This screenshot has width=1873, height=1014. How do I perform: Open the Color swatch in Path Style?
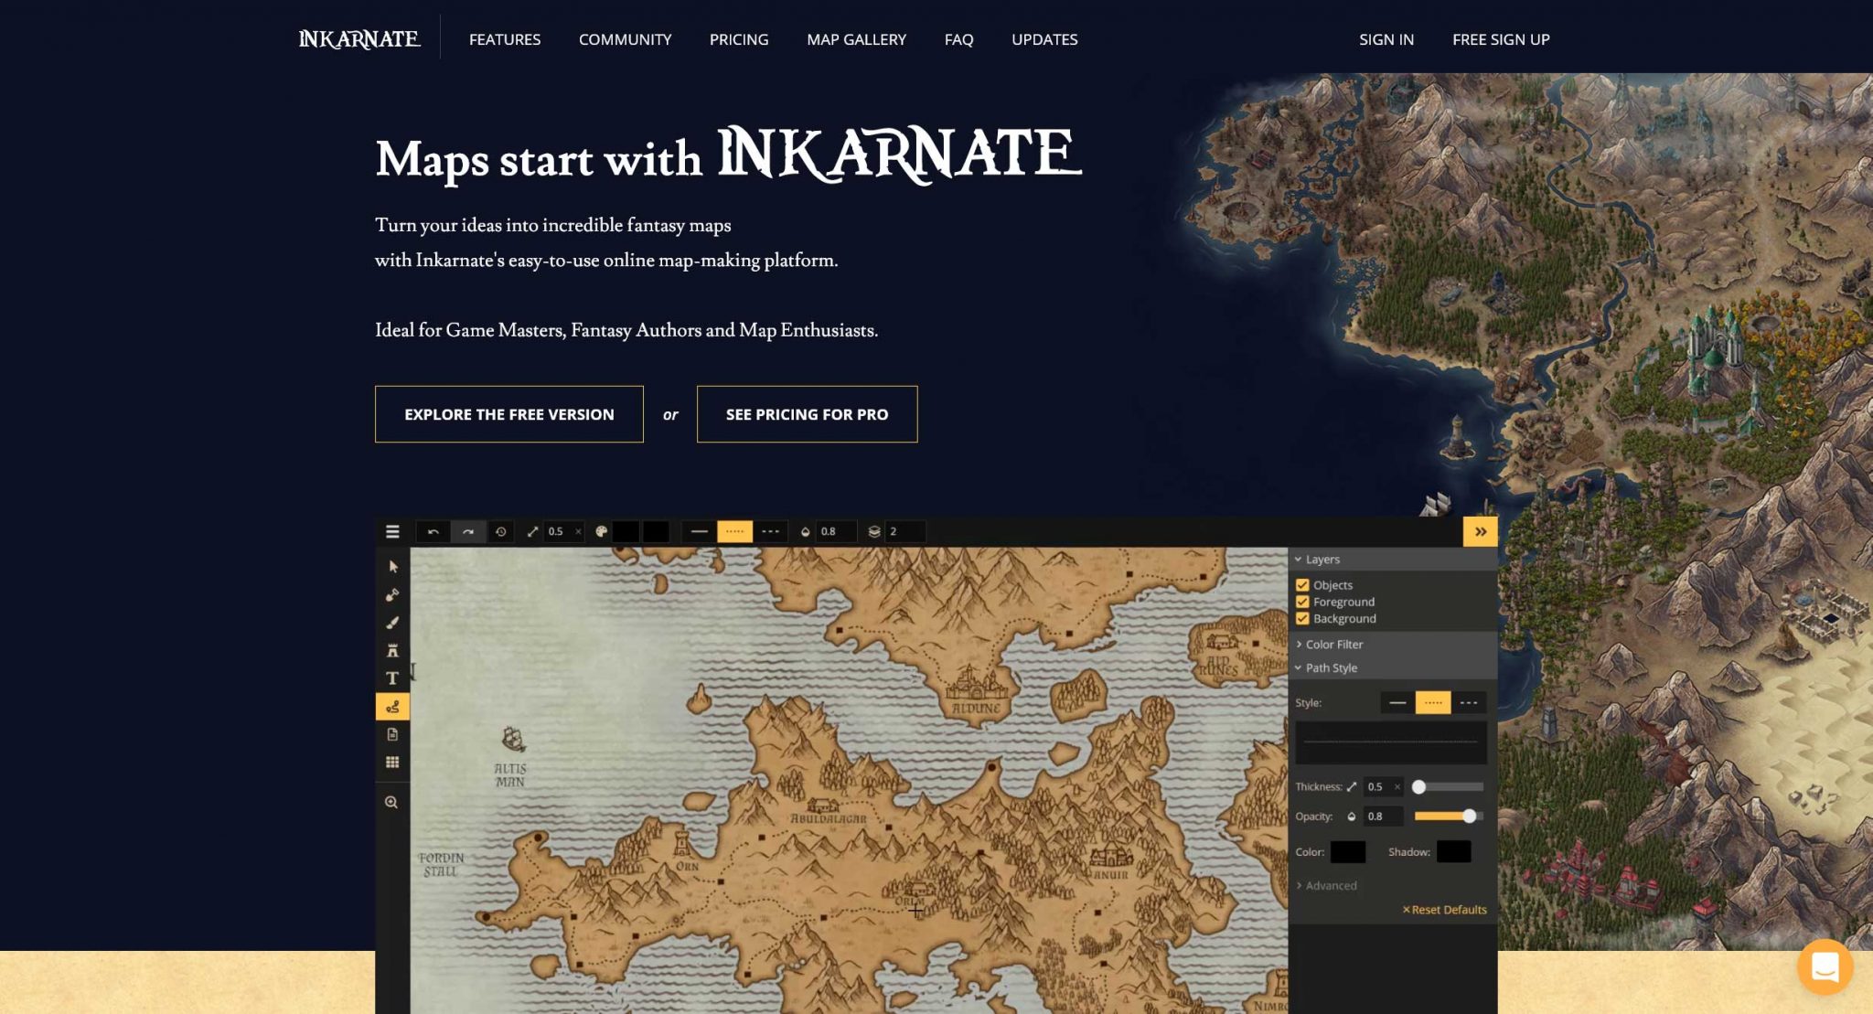coord(1347,852)
